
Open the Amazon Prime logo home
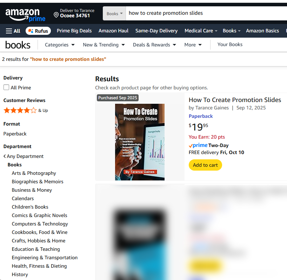(25, 15)
